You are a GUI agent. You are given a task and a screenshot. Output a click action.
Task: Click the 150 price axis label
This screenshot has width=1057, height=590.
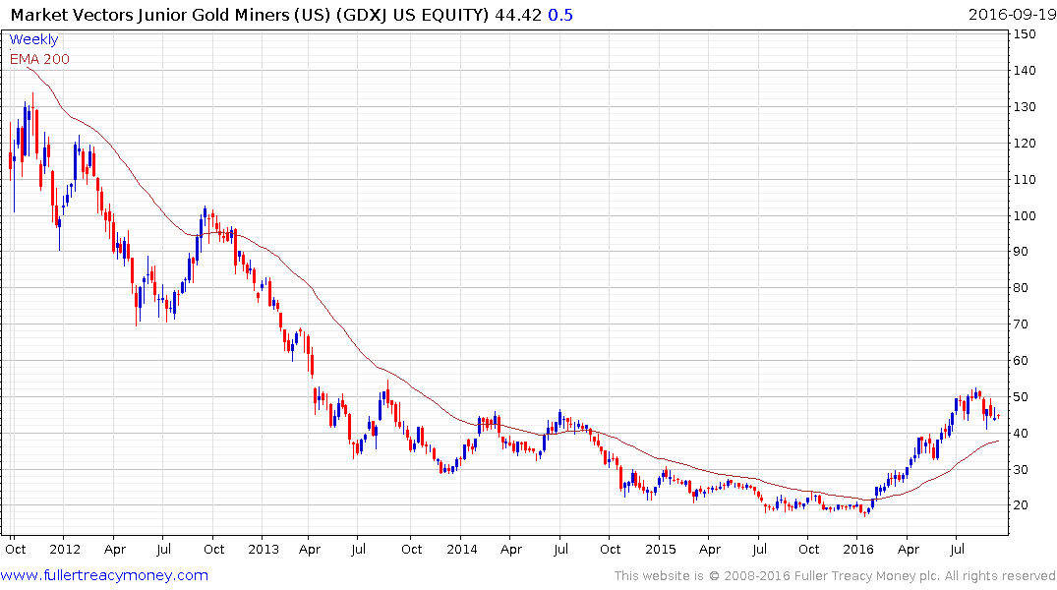pyautogui.click(x=1025, y=33)
